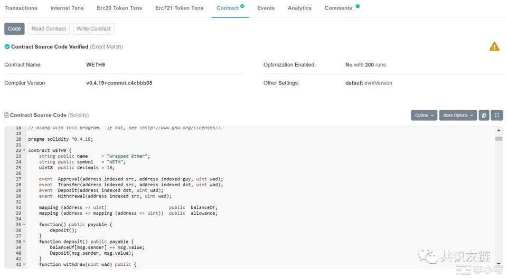Open the Transactions tab
This screenshot has height=279, width=507.
coord(21,8)
